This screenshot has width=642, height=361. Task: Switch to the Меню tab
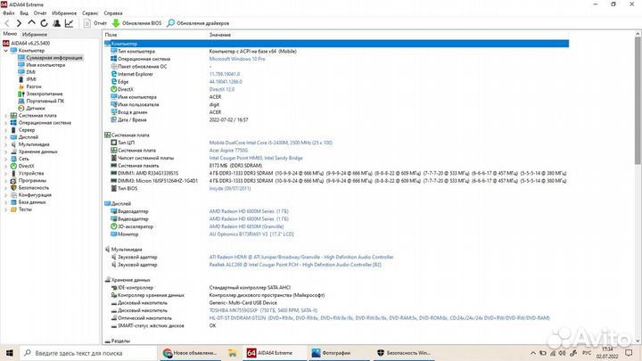(10, 34)
